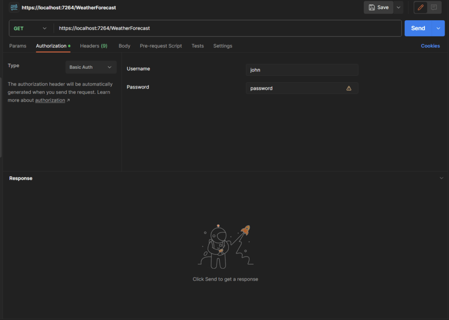Open the Basic Auth type dropdown
Viewport: 449px width, 320px height.
point(90,67)
